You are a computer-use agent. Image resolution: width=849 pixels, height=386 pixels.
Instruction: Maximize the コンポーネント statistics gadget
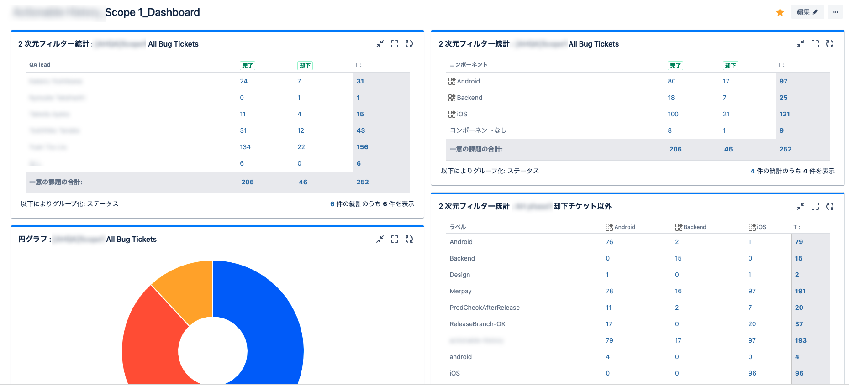click(x=815, y=44)
